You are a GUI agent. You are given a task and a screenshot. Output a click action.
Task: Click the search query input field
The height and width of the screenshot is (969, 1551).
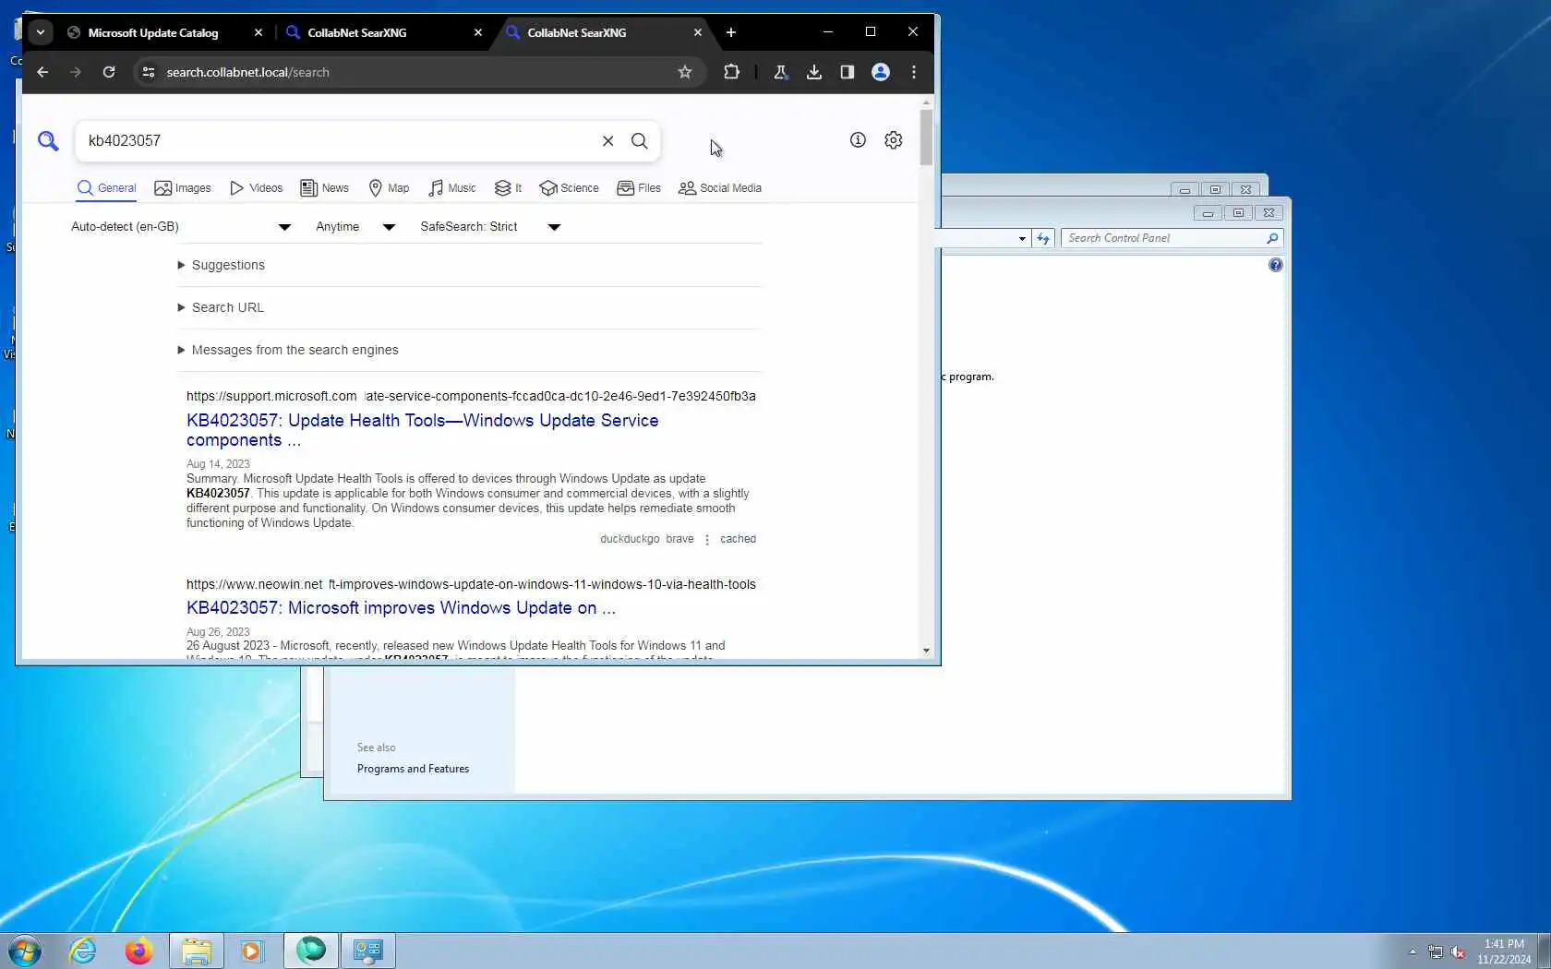point(340,141)
